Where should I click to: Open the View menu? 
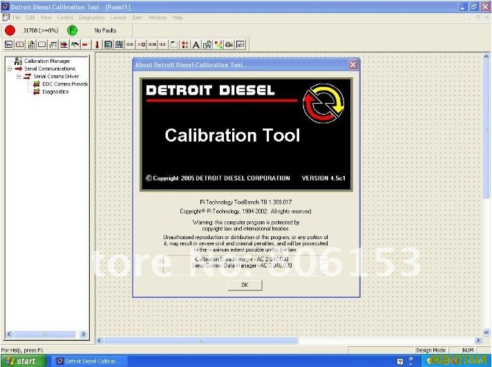46,17
